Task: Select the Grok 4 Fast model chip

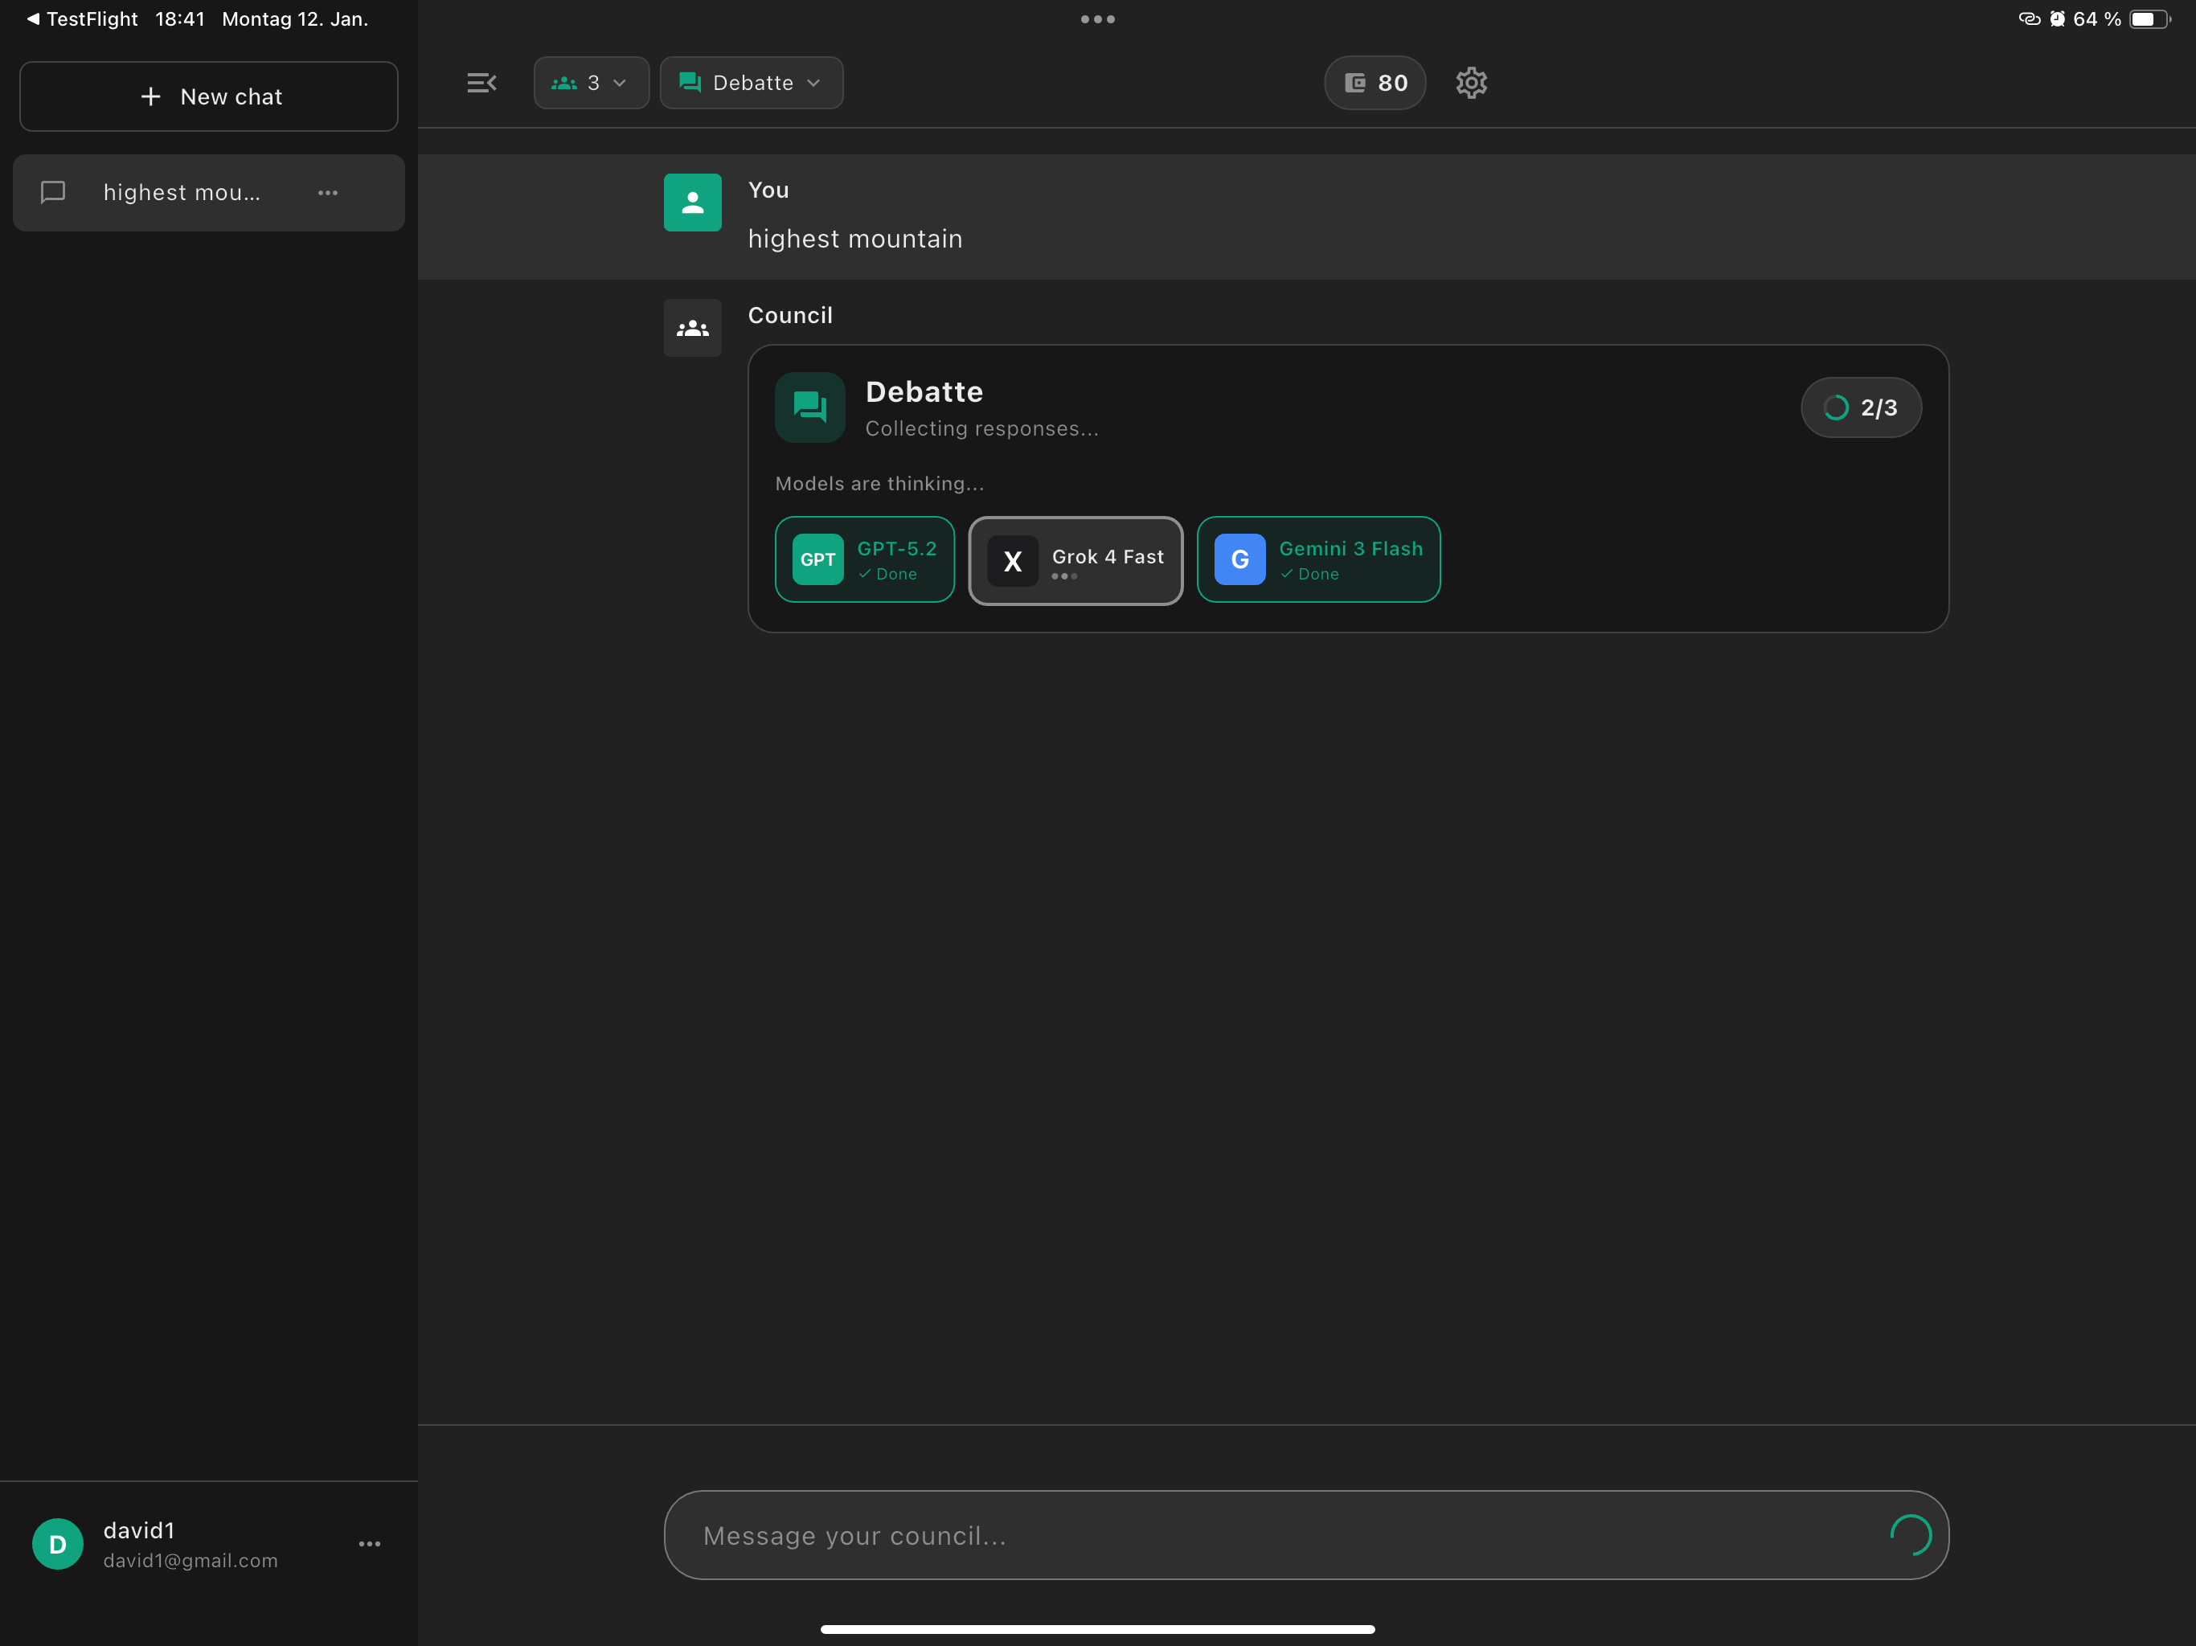Action: (1075, 560)
